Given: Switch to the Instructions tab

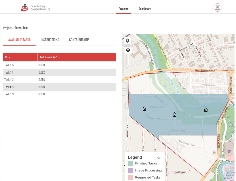Looking at the screenshot, I should [50, 40].
